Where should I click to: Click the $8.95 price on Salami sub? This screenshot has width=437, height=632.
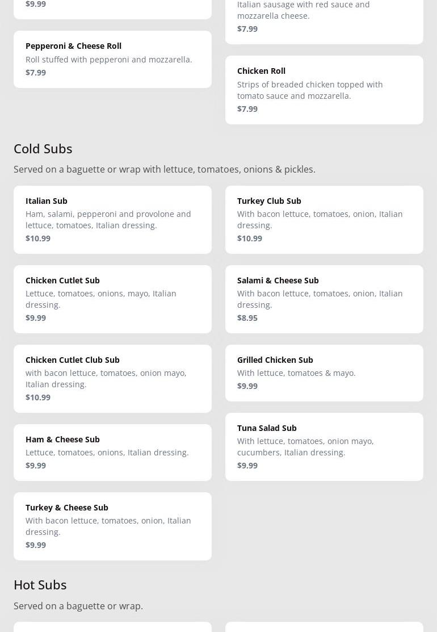247,318
